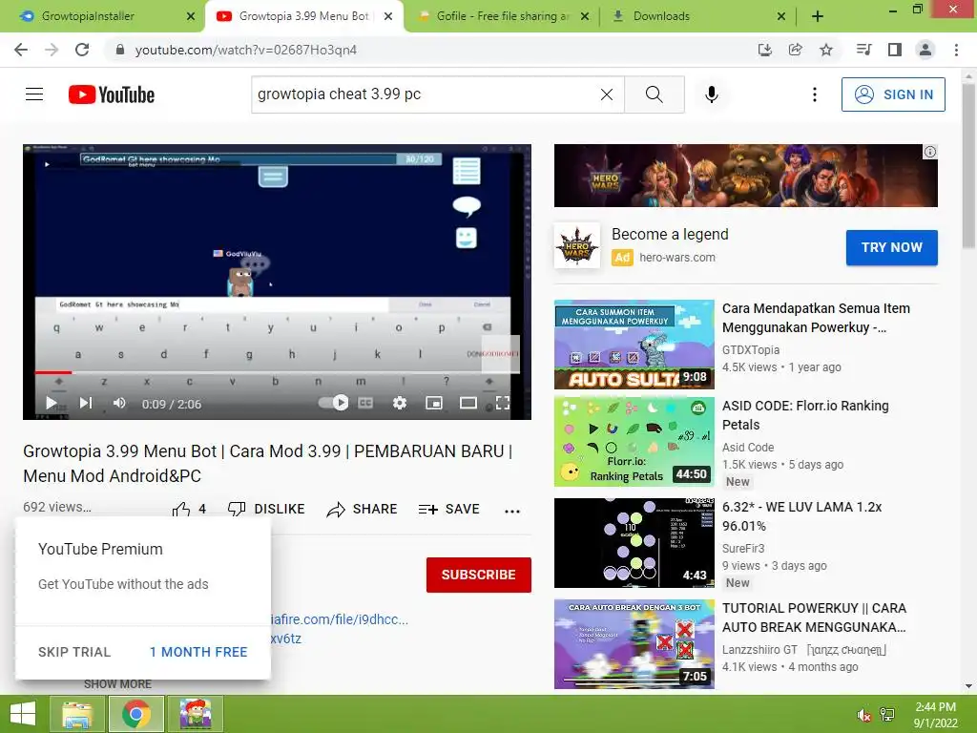Enter full screen mode
Screen dimensions: 977x733
pyautogui.click(x=502, y=404)
